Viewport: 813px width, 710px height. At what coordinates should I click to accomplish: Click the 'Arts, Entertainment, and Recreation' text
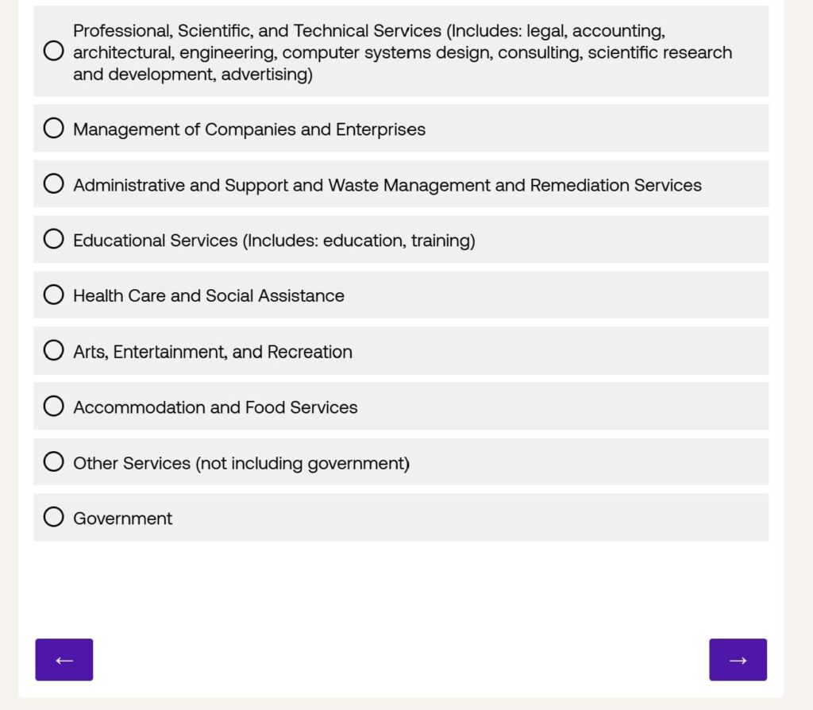213,352
